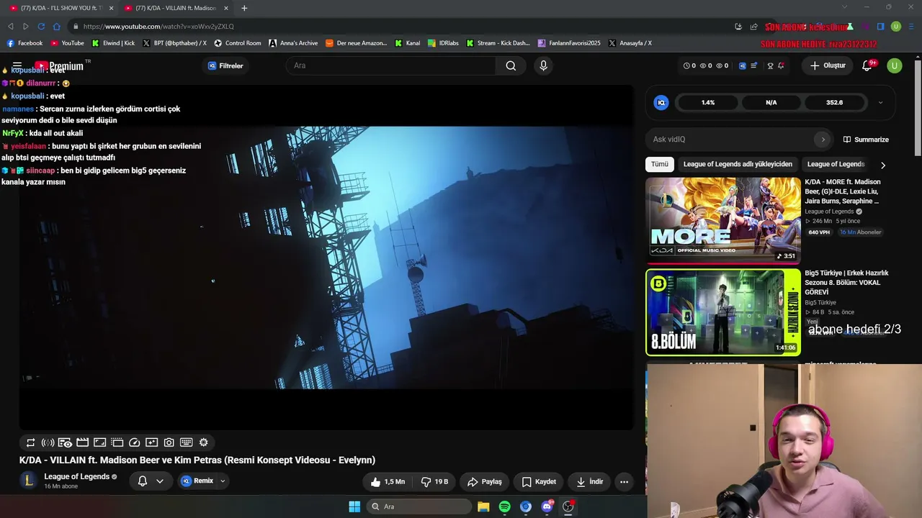The image size is (922, 518).
Task: Open the Anna's Archive bookmark
Action: (293, 43)
